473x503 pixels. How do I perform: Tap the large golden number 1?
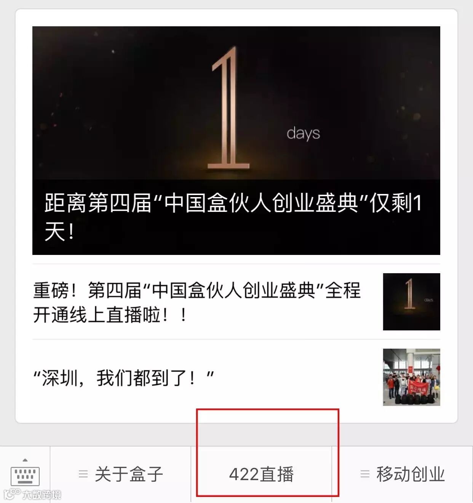click(228, 108)
